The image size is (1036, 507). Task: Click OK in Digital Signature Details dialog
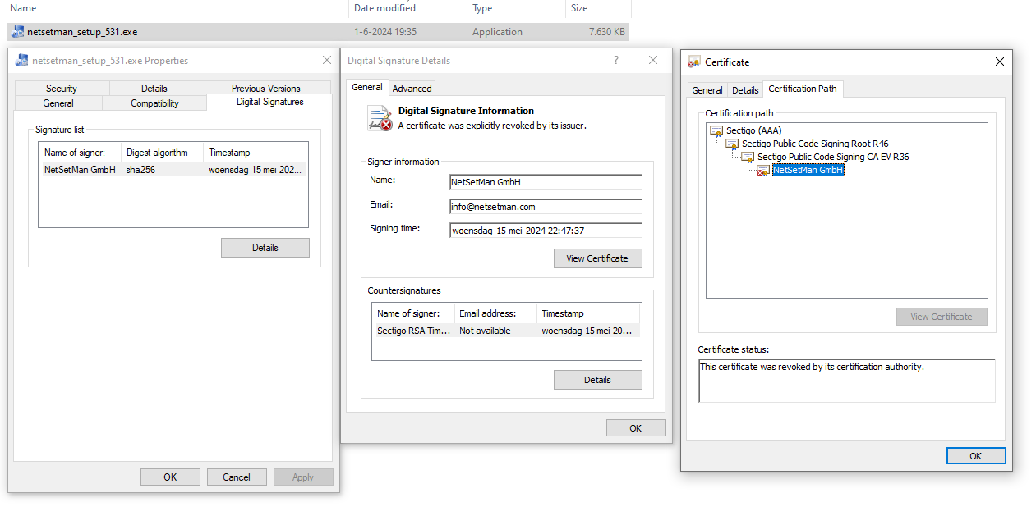636,428
